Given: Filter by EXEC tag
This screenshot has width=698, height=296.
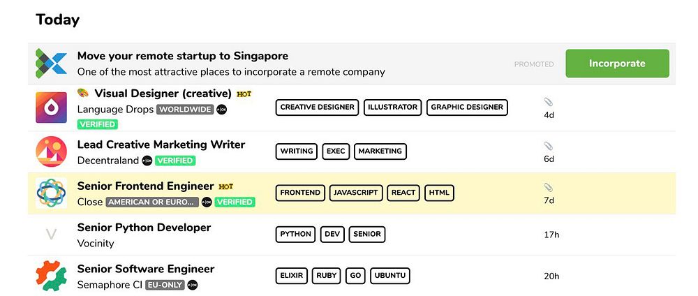Looking at the screenshot, I should 336,151.
